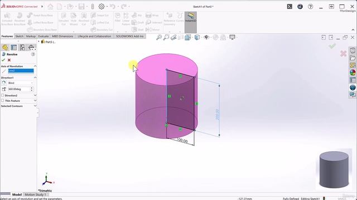Click the Reverse Direction icon beside Blind
The height and width of the screenshot is (200, 357).
pos(4,83)
